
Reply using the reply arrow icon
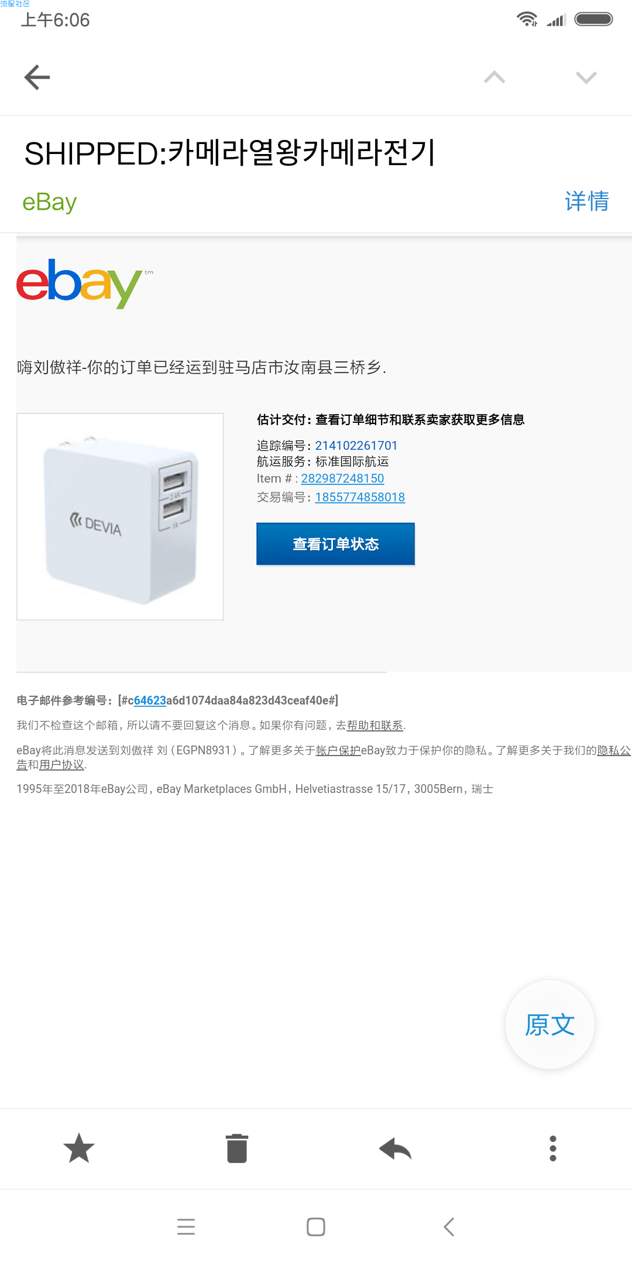point(395,1148)
